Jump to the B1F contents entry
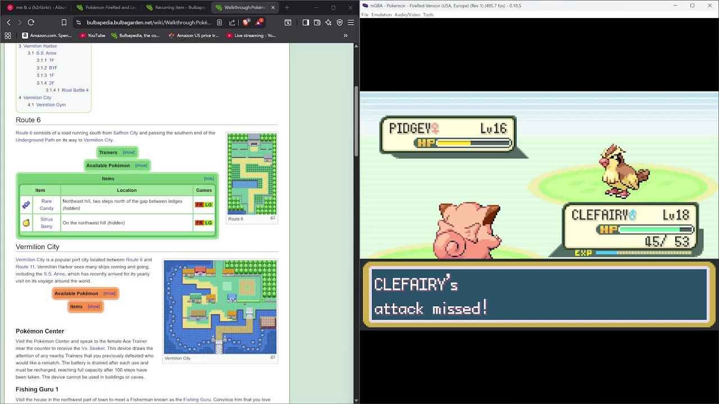 click(53, 68)
